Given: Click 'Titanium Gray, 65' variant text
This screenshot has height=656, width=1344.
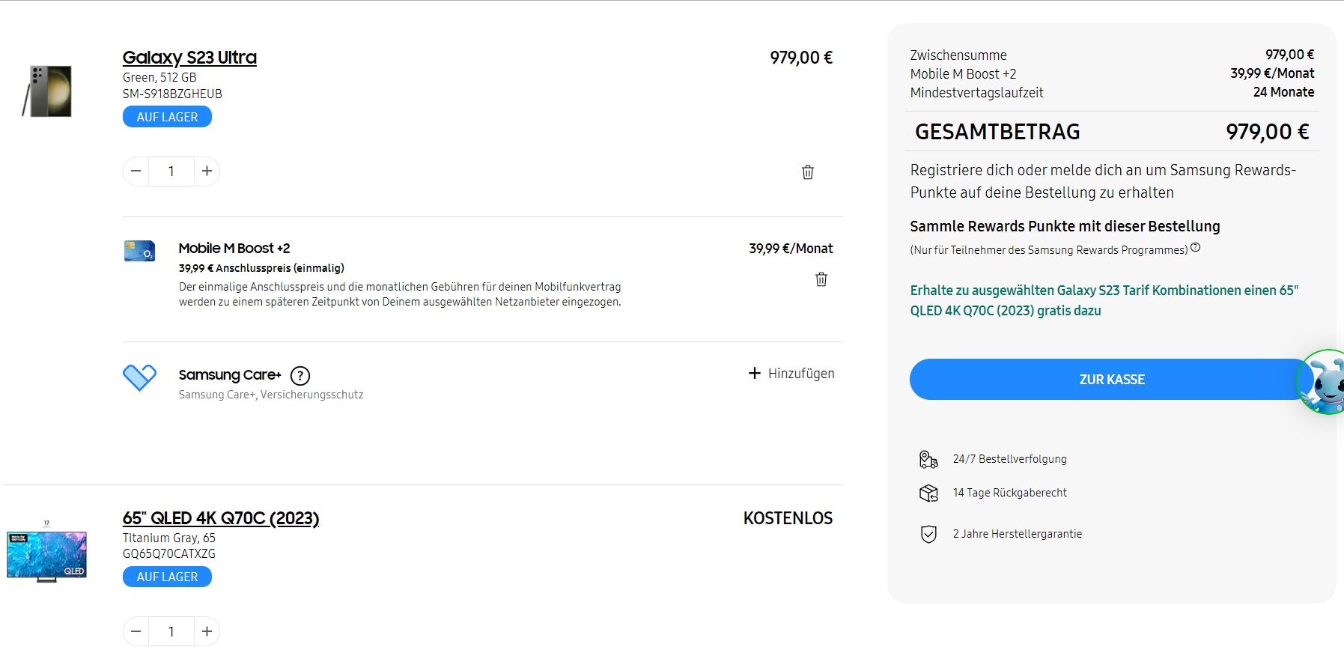Looking at the screenshot, I should click(x=169, y=538).
